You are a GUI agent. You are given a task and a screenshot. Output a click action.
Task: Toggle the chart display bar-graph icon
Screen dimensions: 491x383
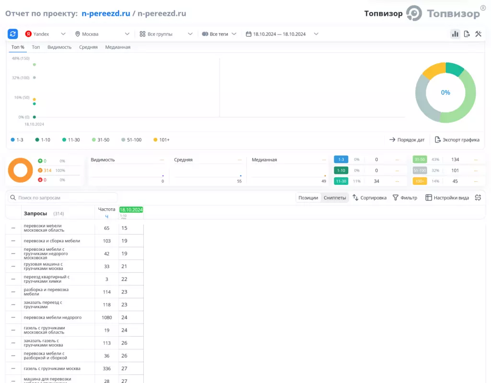click(x=455, y=34)
